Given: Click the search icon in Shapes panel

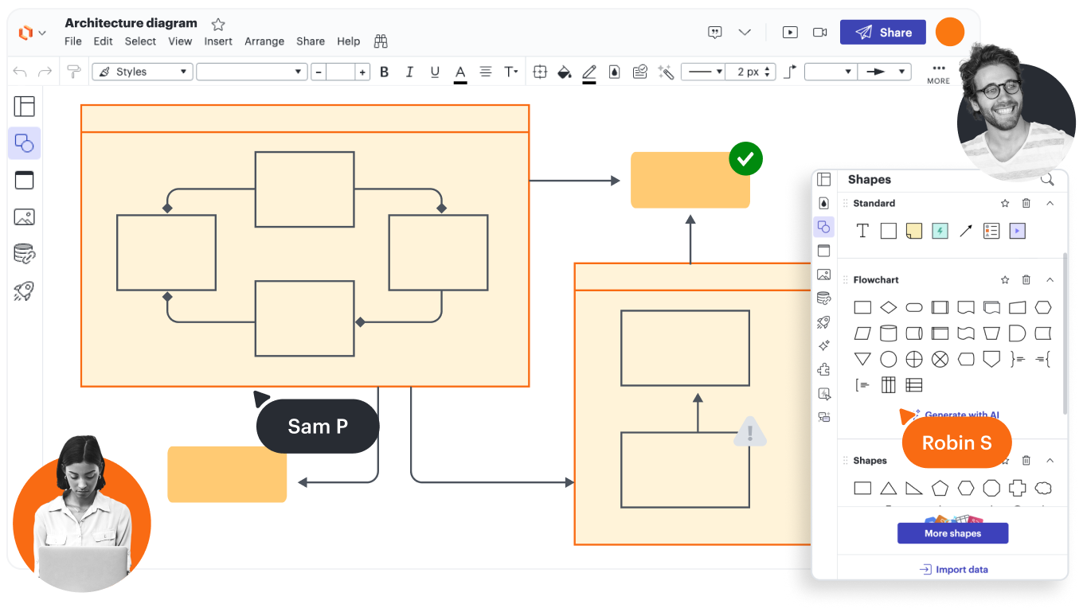Looking at the screenshot, I should (1047, 180).
